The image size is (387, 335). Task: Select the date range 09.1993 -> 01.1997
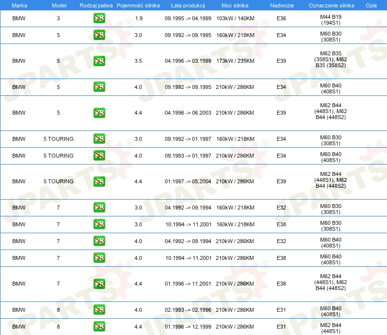pos(188,156)
